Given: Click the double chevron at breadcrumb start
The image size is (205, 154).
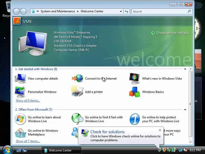Looking at the screenshot, I should 38,11.
